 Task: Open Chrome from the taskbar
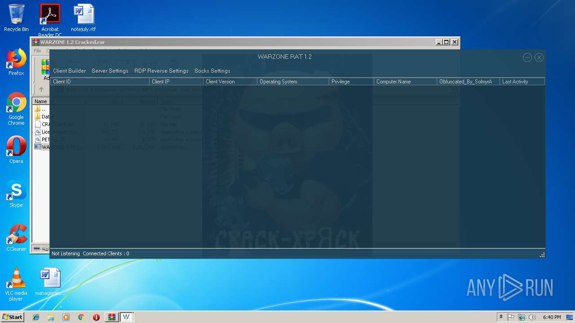tap(81, 317)
